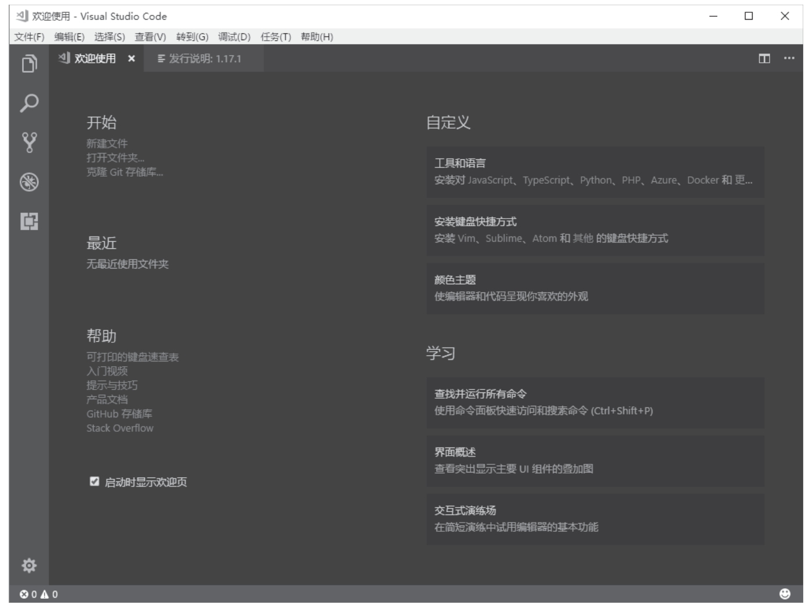Open the GitHub 存储库 link
Image resolution: width=812 pixels, height=608 pixels.
(x=119, y=414)
